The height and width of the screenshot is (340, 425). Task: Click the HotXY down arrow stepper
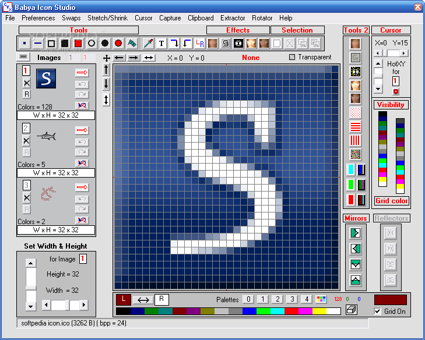coord(378,89)
